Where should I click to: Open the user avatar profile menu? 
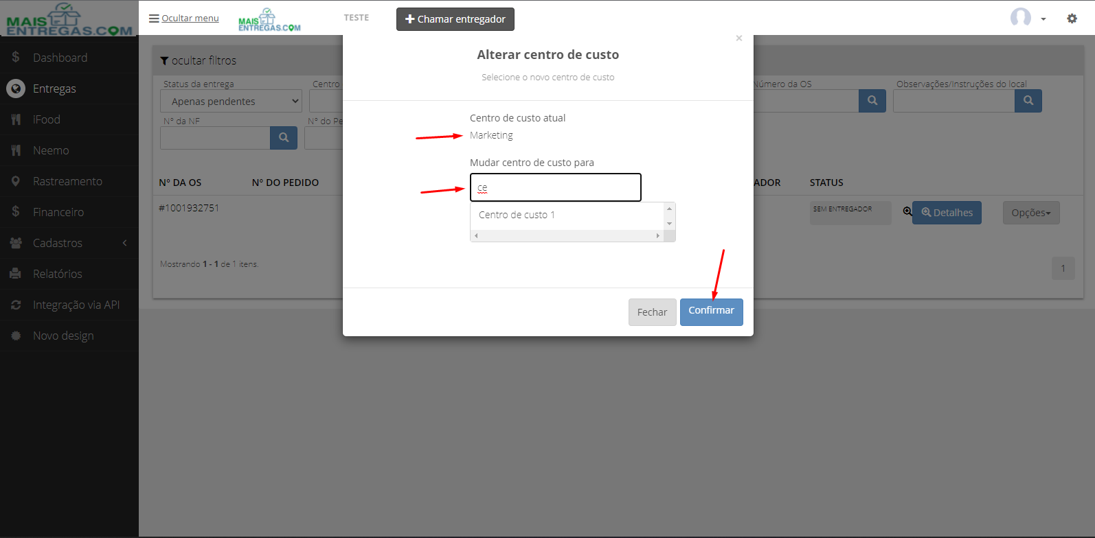point(1020,18)
